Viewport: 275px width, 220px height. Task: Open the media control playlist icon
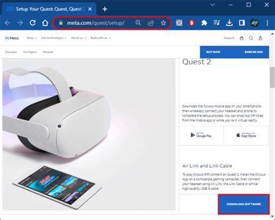click(217, 23)
